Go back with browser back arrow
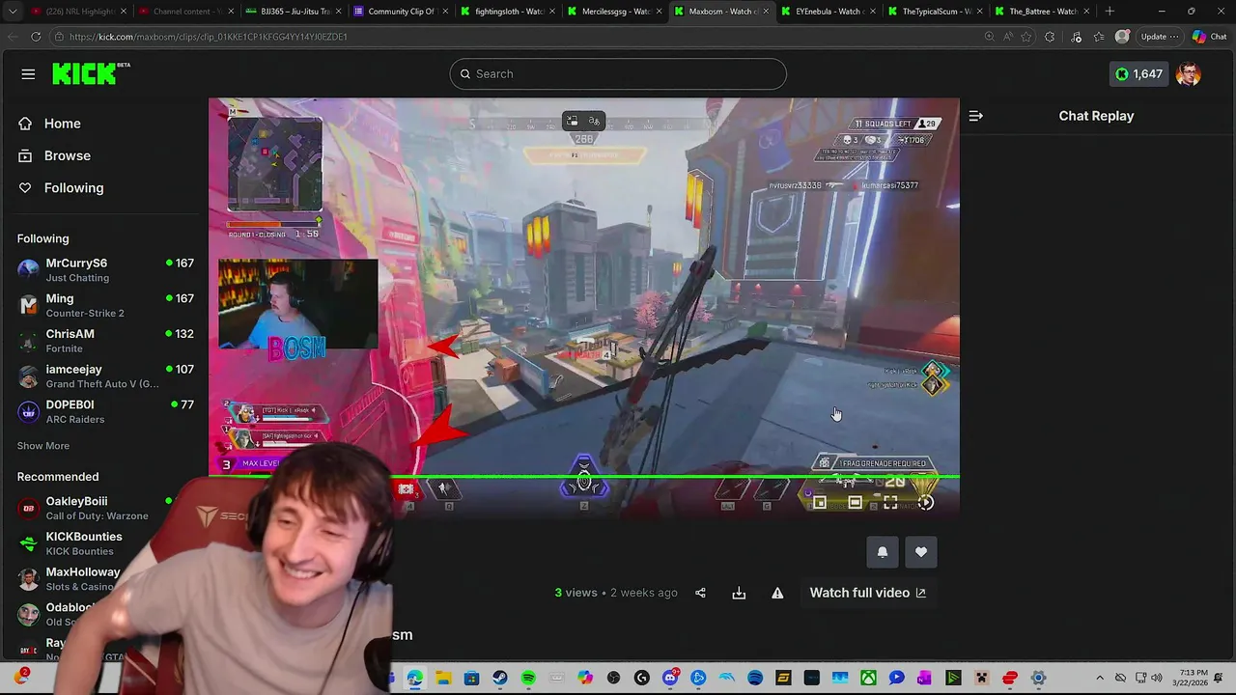The image size is (1236, 695). (x=13, y=37)
